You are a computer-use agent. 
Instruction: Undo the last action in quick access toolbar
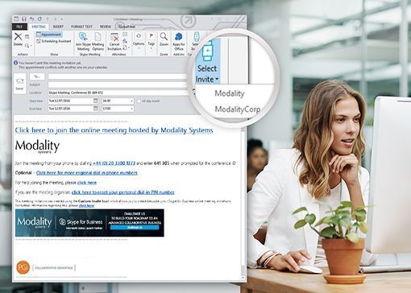(x=32, y=19)
